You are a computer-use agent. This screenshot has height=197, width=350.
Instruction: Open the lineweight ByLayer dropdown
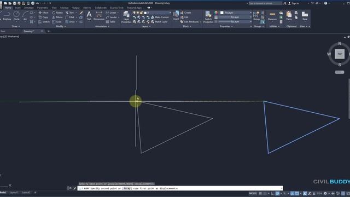[235, 17]
